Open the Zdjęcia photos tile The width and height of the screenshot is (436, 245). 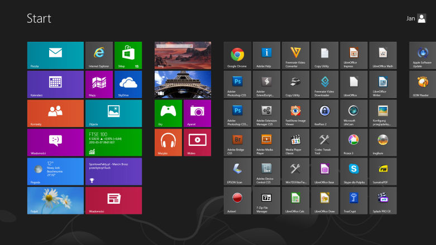pos(113,113)
